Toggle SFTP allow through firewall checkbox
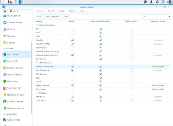The image size is (173, 126). point(100,36)
